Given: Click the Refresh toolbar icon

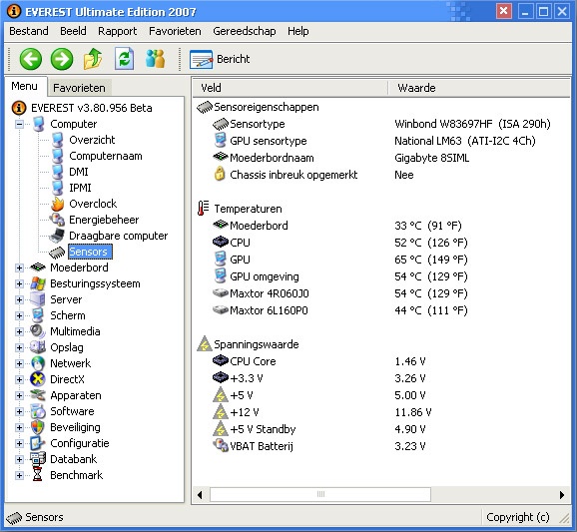Looking at the screenshot, I should pyautogui.click(x=124, y=59).
